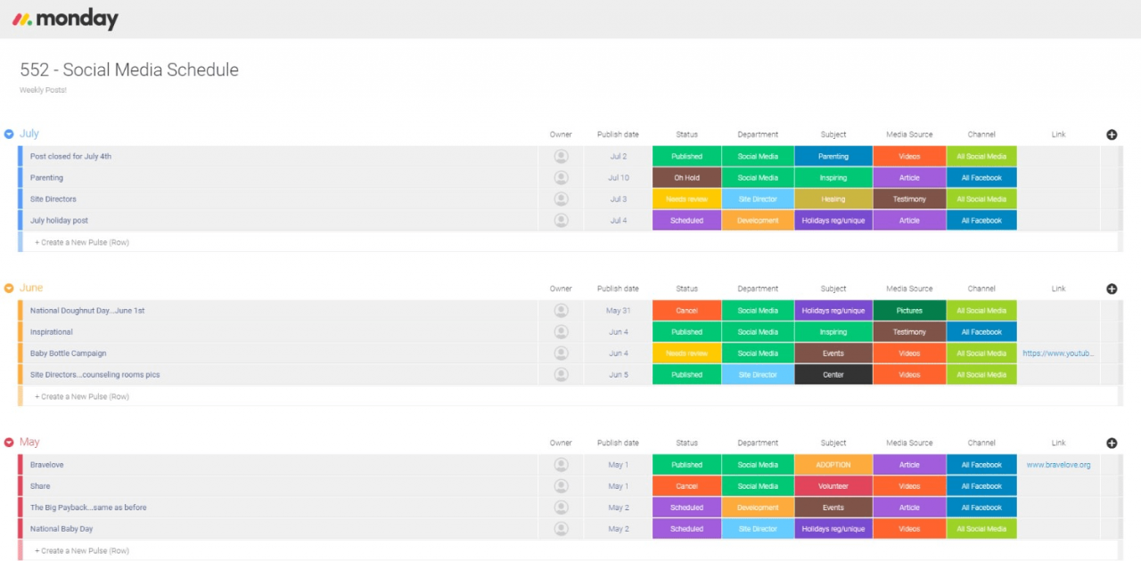Open the youtube link in Baby Bottle row

pyautogui.click(x=1058, y=354)
